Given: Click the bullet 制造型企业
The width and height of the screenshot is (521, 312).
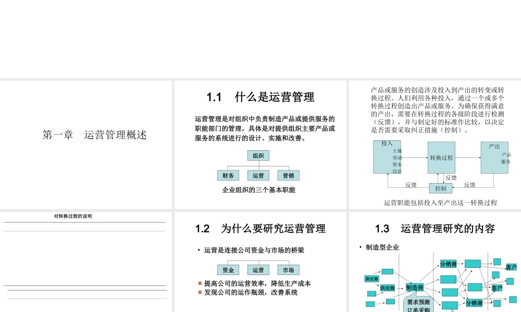Looking at the screenshot, I should (382, 248).
